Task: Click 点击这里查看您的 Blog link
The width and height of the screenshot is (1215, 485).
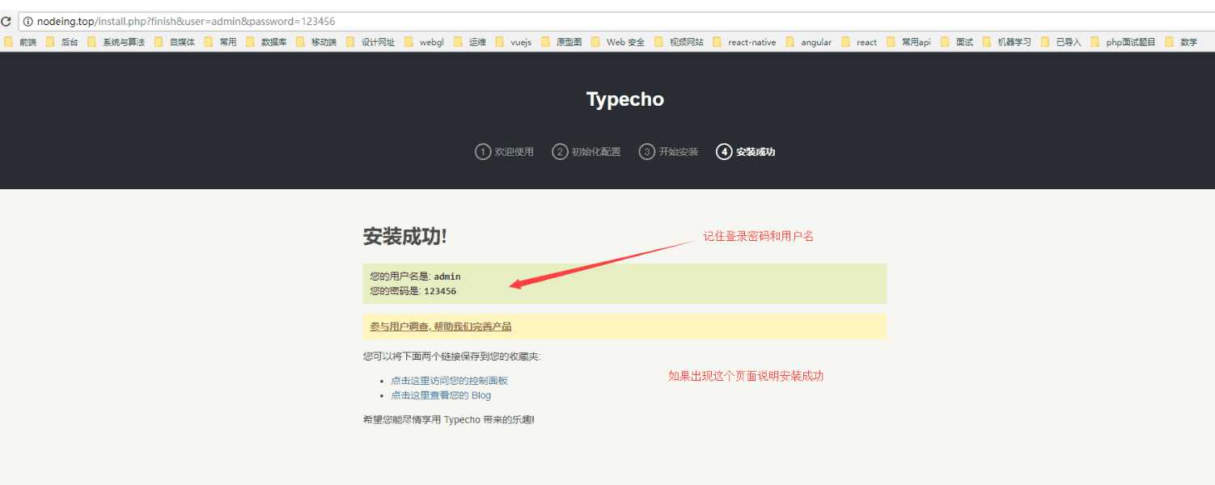Action: coord(441,395)
